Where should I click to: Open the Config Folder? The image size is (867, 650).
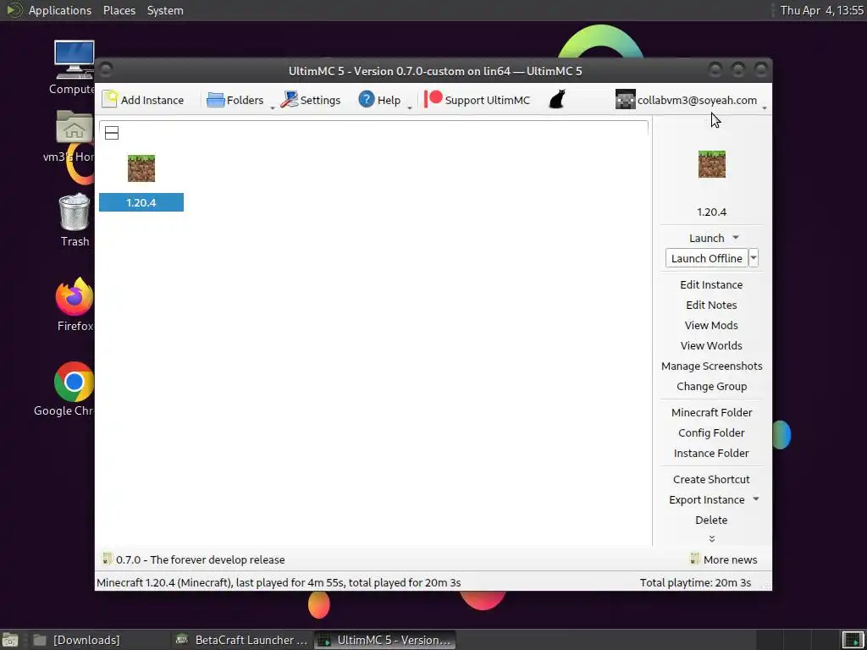[711, 432]
